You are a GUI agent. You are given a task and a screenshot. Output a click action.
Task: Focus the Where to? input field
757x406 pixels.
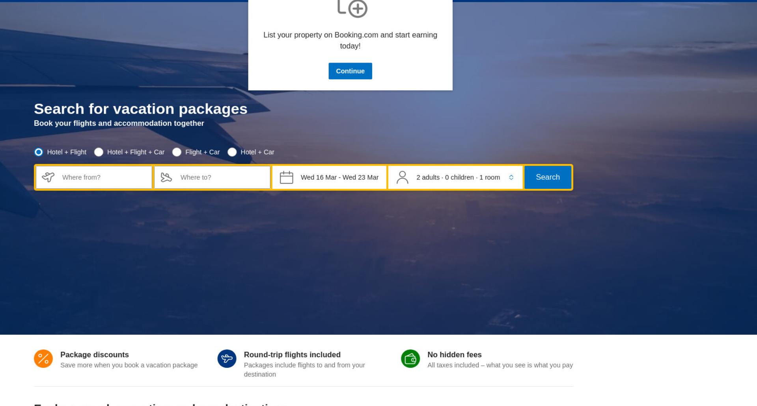pos(212,177)
